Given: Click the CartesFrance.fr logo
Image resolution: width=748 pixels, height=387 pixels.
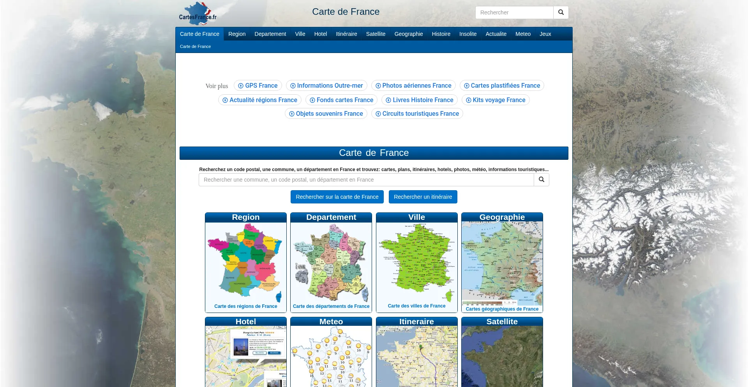Looking at the screenshot, I should pyautogui.click(x=198, y=14).
